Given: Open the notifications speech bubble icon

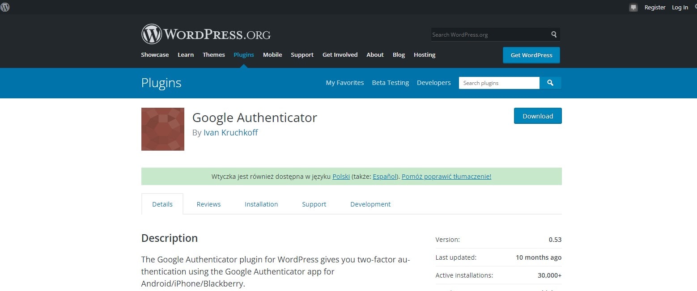Looking at the screenshot, I should (x=633, y=8).
